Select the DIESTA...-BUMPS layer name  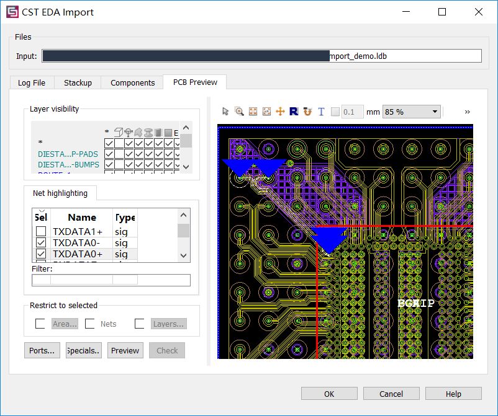point(68,164)
